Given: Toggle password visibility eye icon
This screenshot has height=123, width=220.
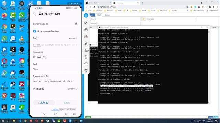Looking at the screenshot, I should (76, 24).
